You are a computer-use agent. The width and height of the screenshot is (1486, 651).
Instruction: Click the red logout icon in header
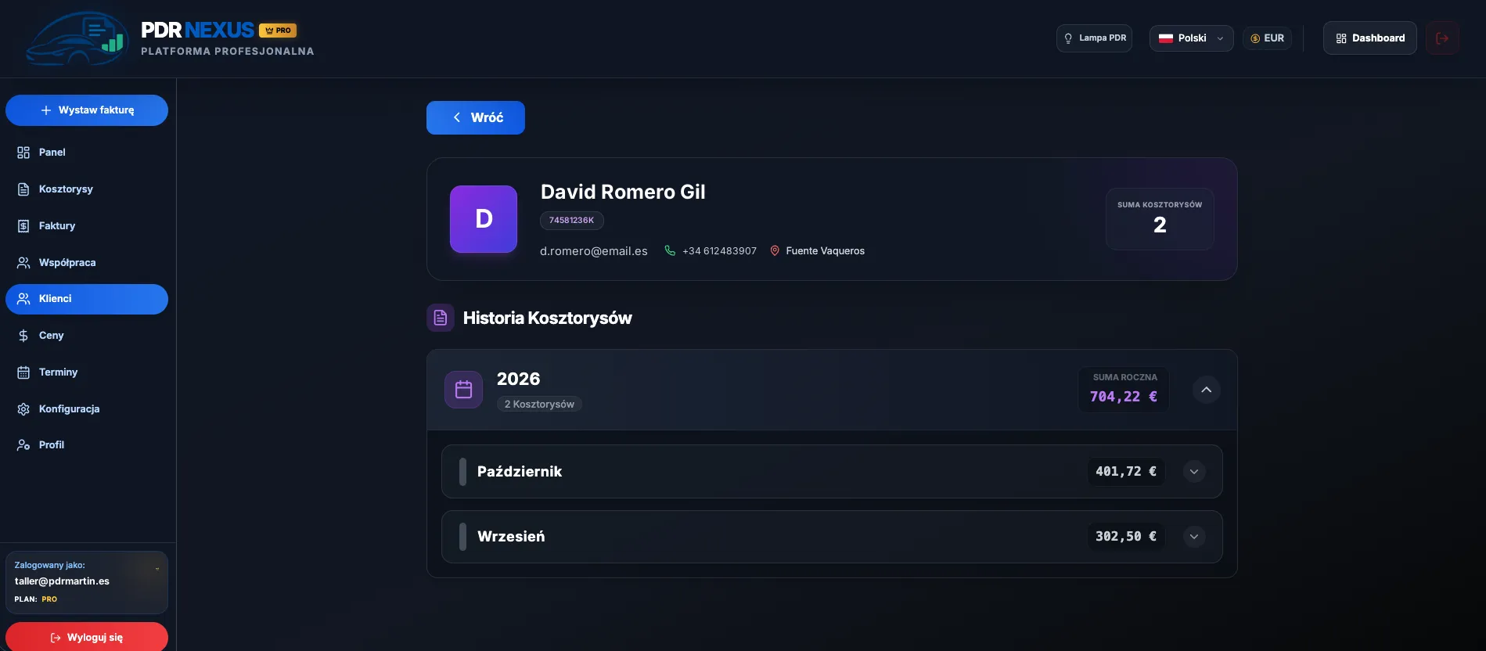point(1442,38)
